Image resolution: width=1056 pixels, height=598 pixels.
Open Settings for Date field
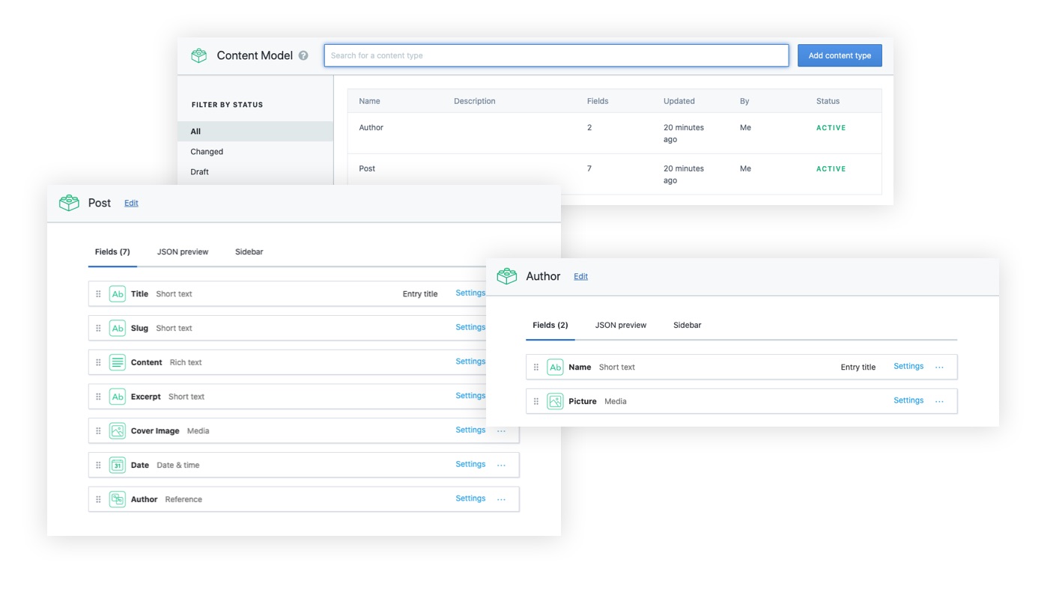[x=470, y=465]
